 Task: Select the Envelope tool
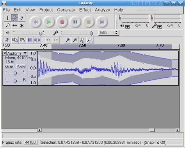pyautogui.click(x=15, y=18)
